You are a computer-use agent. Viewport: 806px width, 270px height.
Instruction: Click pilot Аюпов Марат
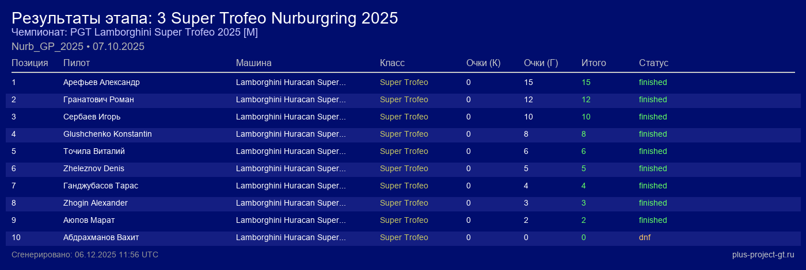coord(88,220)
